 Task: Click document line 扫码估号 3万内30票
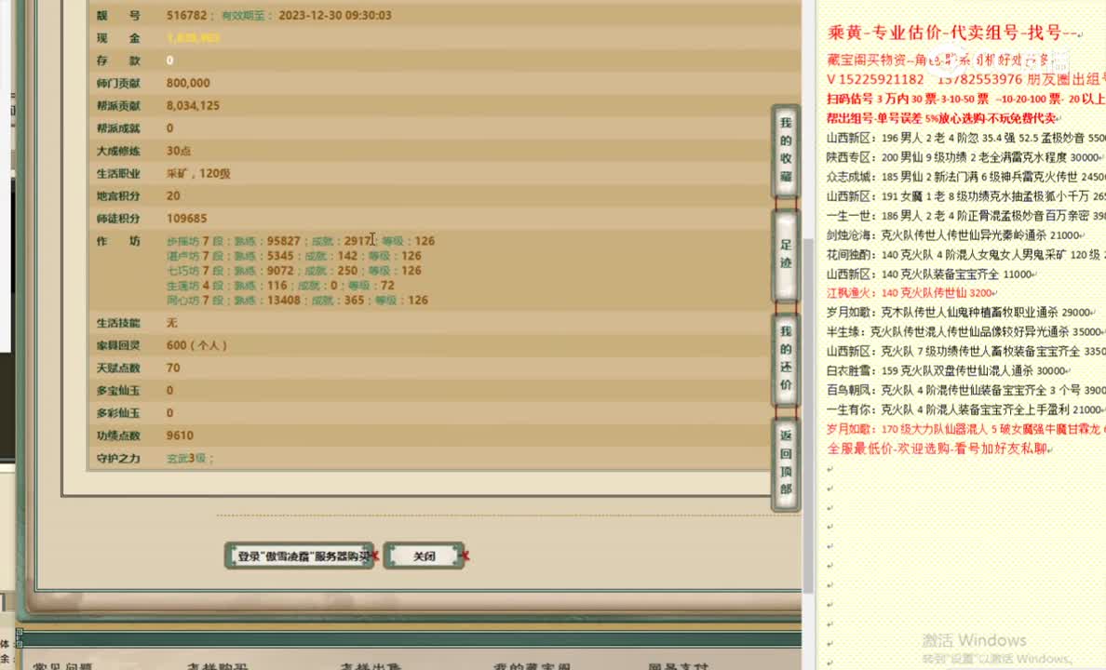click(965, 99)
